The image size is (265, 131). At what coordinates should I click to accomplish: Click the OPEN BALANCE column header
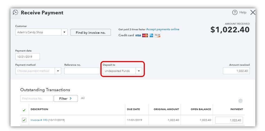(x=201, y=109)
